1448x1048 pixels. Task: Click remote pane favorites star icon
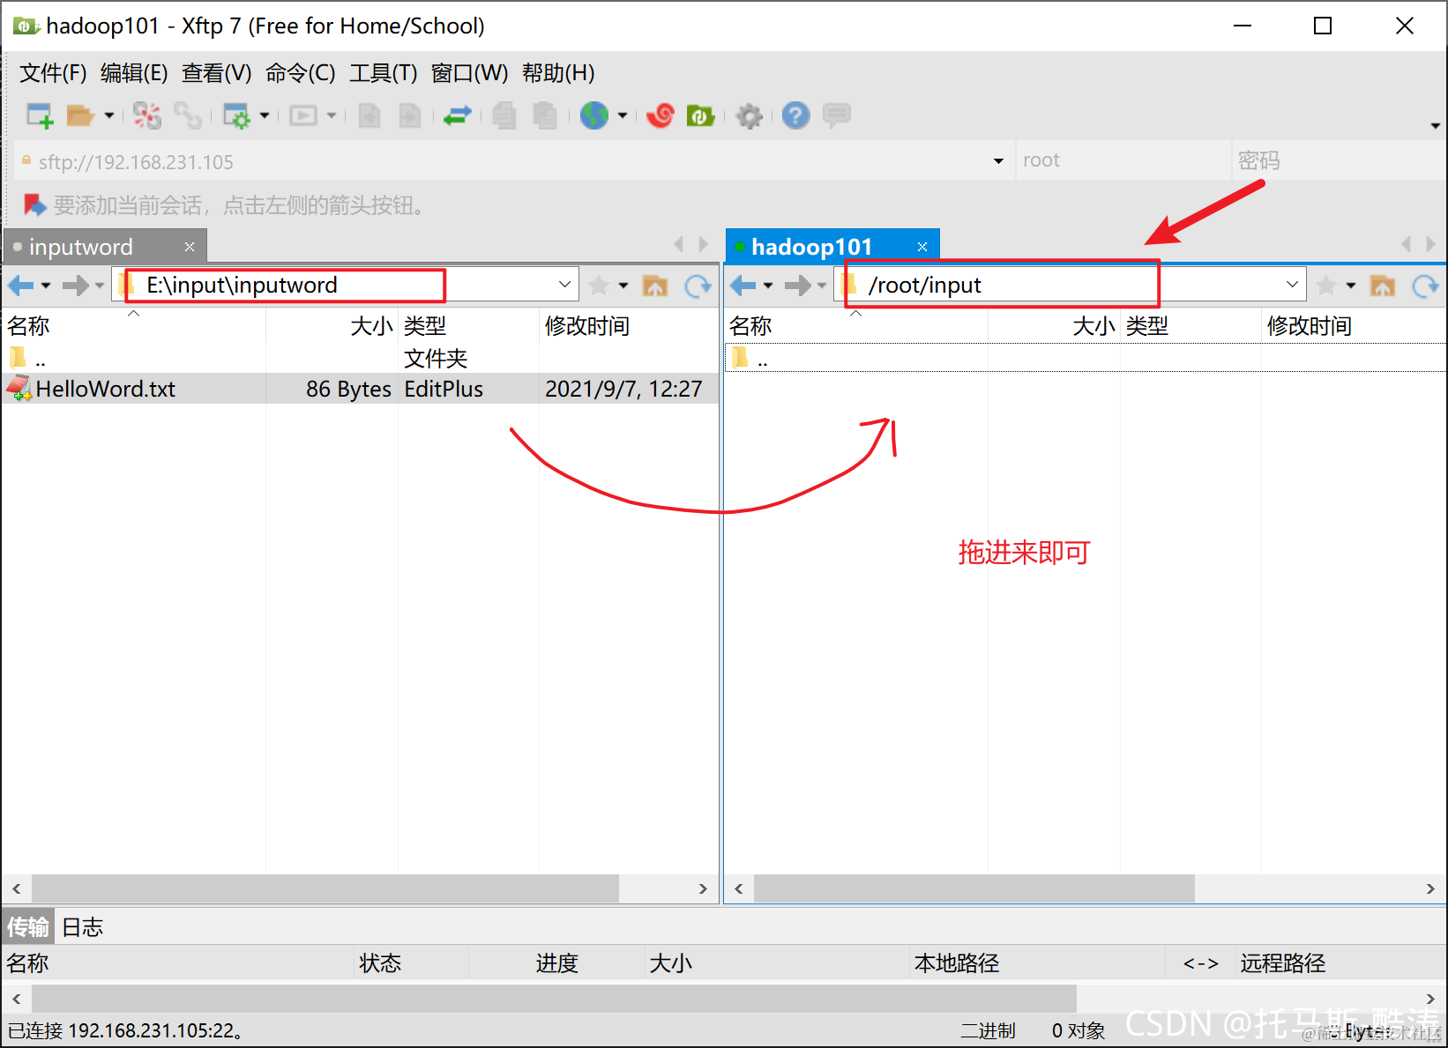coord(1326,285)
